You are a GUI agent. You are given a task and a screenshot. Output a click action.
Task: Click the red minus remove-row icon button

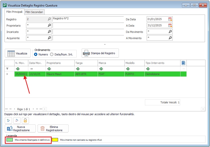tap(17, 120)
